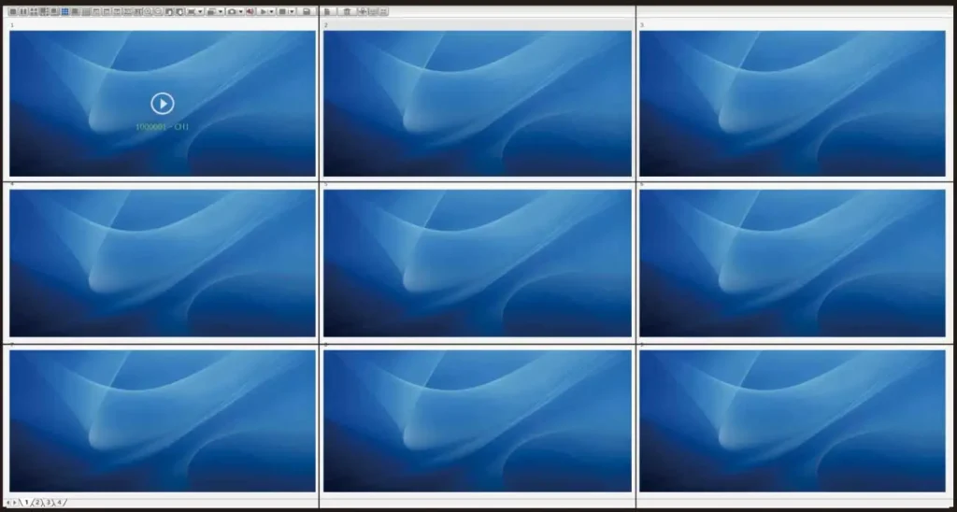Select video pane number 8
The width and height of the screenshot is (957, 512).
click(478, 421)
